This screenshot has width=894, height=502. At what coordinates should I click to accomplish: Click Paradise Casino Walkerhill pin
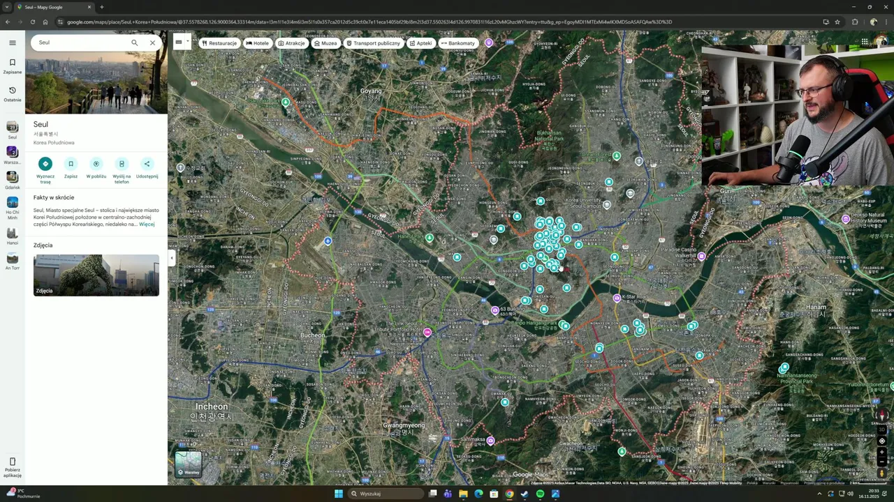click(x=702, y=257)
